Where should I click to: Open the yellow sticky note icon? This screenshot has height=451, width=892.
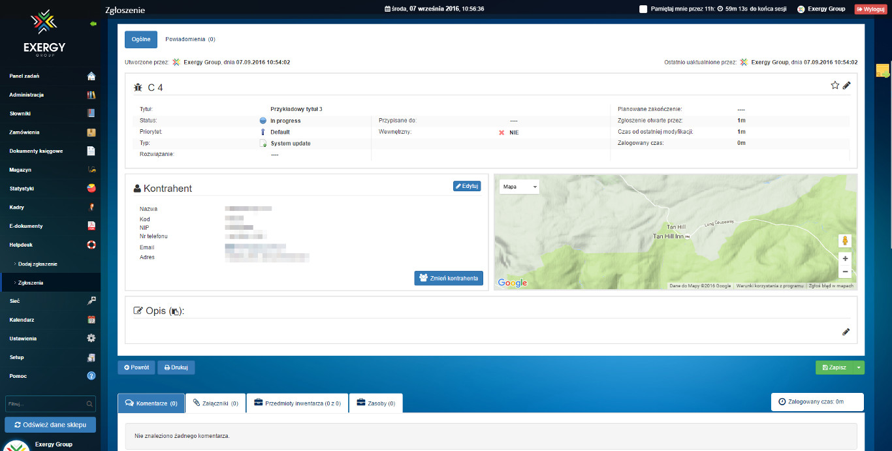(883, 70)
